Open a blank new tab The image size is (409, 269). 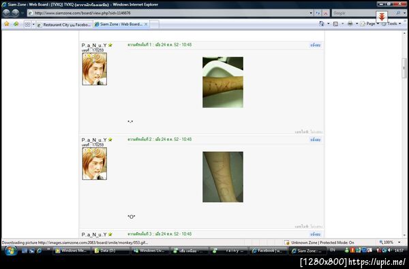(x=154, y=25)
